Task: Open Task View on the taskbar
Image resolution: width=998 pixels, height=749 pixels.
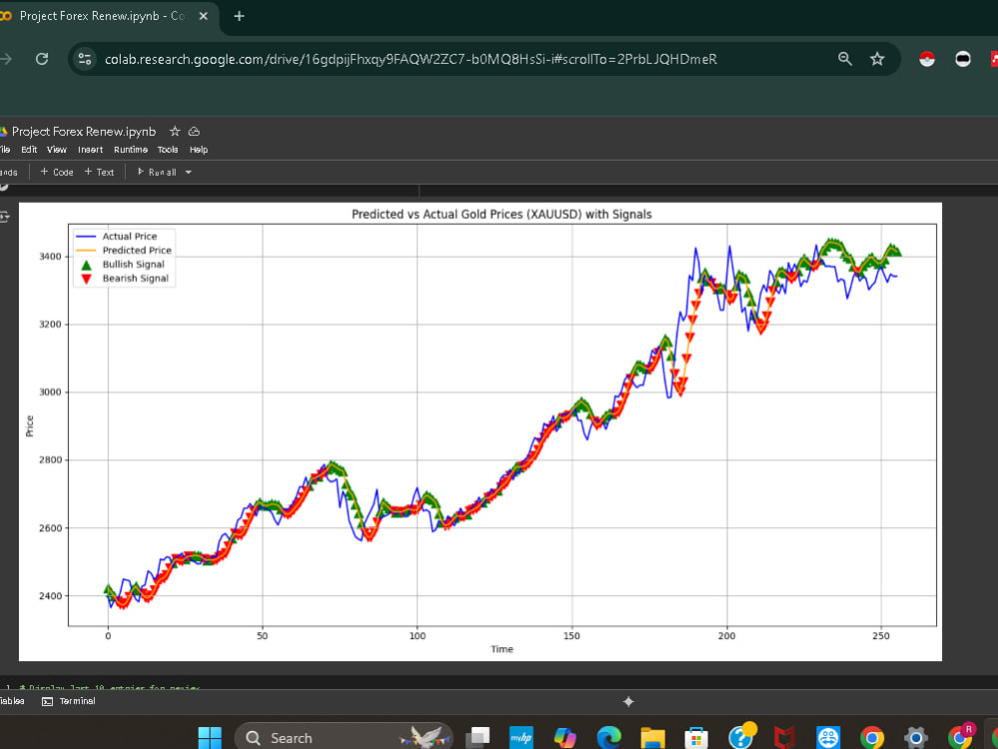Action: tap(477, 738)
